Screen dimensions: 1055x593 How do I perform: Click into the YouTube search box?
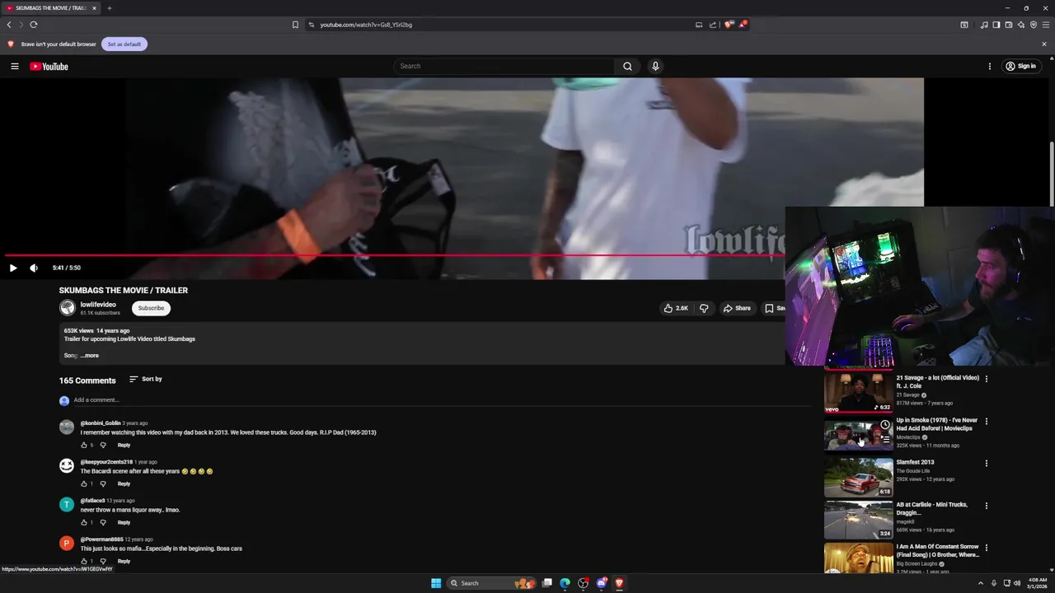pos(504,66)
